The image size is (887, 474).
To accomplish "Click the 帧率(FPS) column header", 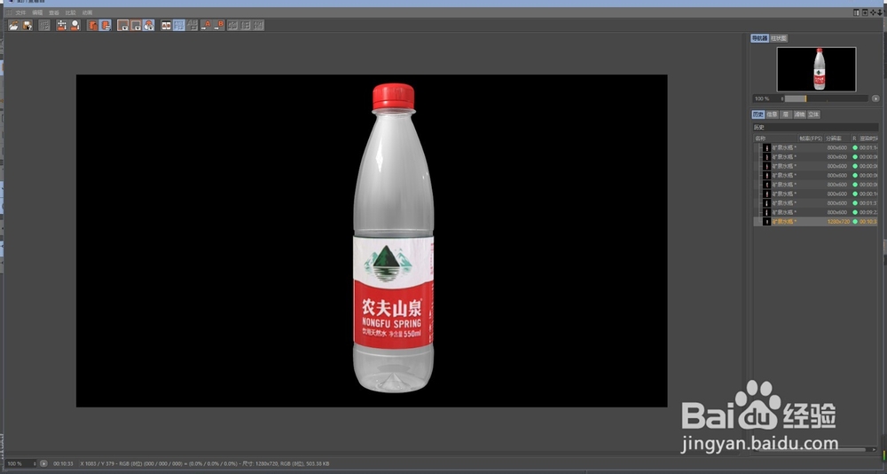I will pos(811,138).
